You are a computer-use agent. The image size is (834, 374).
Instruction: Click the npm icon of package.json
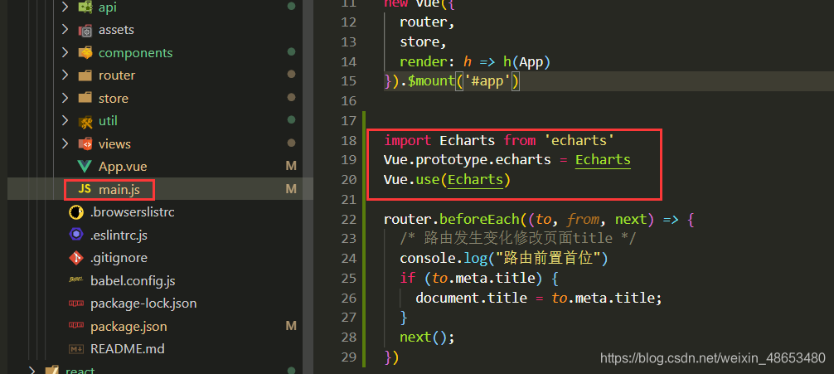tap(76, 326)
